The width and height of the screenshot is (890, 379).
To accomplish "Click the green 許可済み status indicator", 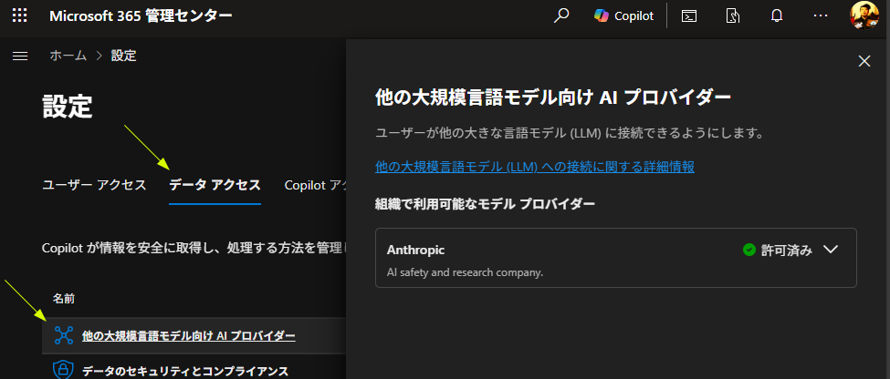I will [777, 250].
